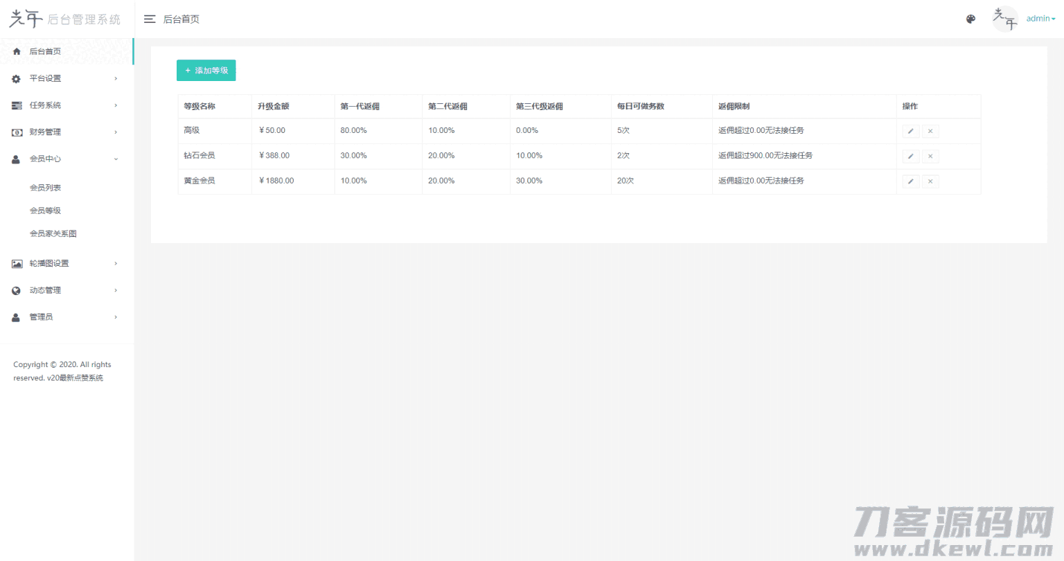Click the user icon for 管理员
Image resolution: width=1064 pixels, height=561 pixels.
click(x=16, y=317)
